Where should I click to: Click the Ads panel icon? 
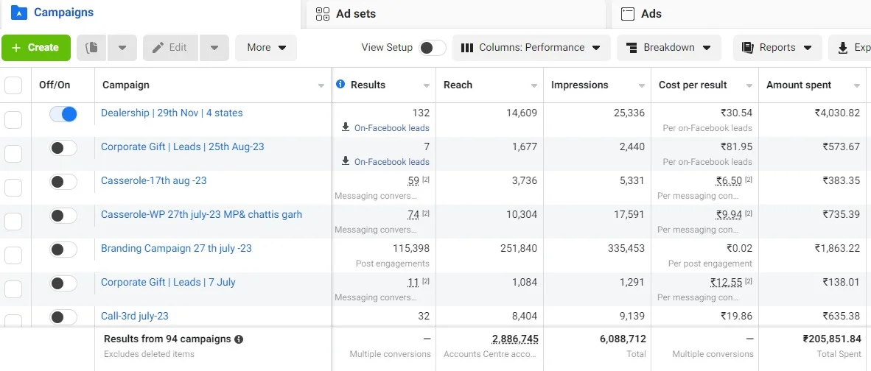pyautogui.click(x=628, y=13)
